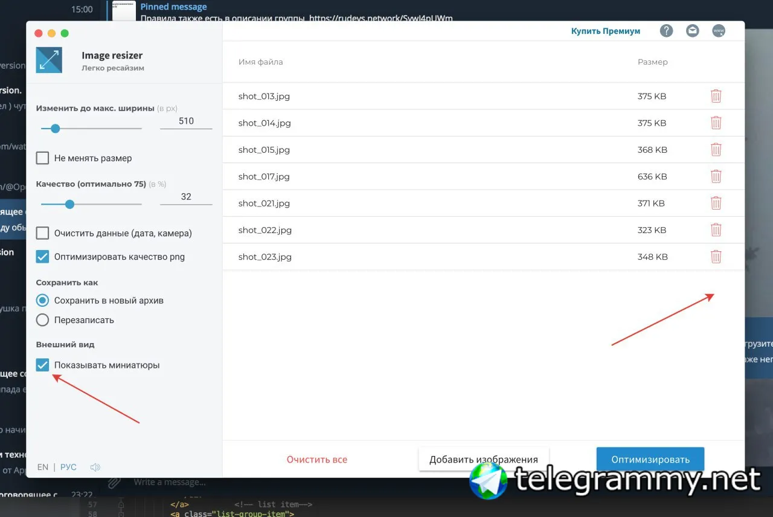The height and width of the screenshot is (517, 773).
Task: Click the quality slider handle
Action: click(69, 204)
